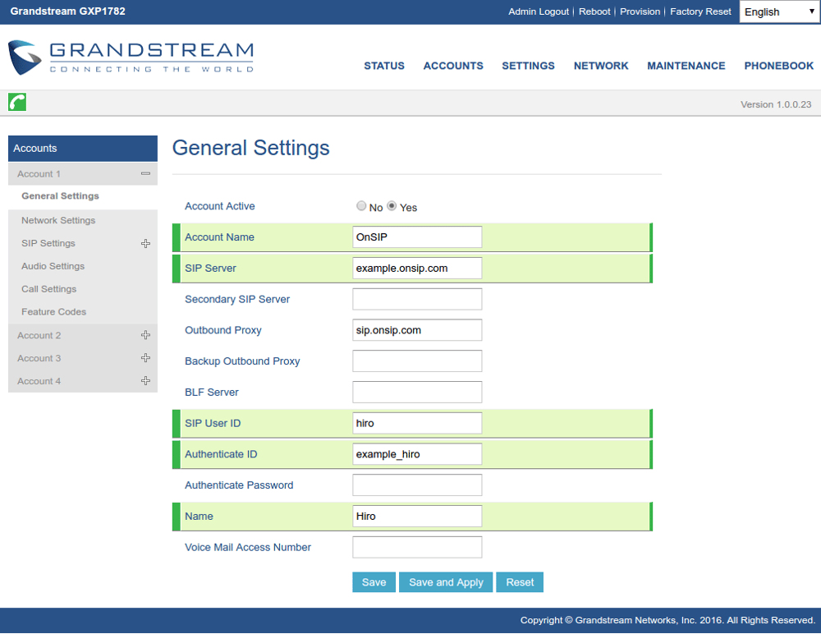Open the PHONEBOOK section

click(778, 66)
